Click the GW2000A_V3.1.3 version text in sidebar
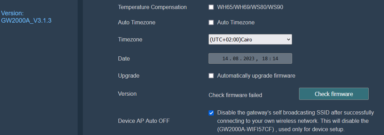 click(26, 21)
